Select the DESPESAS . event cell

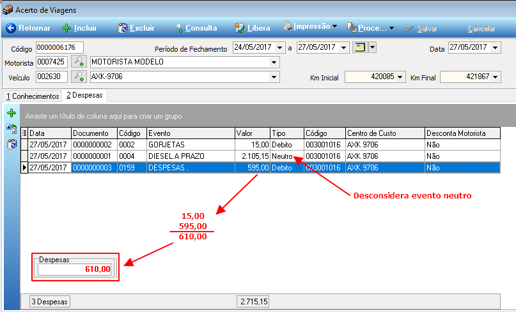191,168
